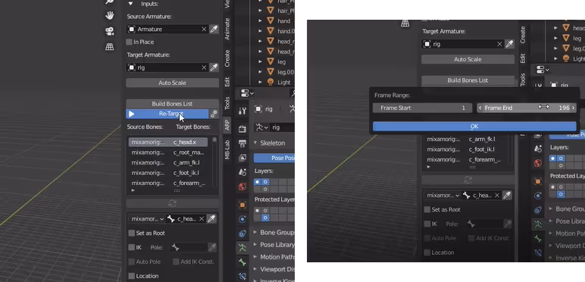Click bones list scrollbar in left screenshot
585x282 pixels.
click(x=214, y=162)
